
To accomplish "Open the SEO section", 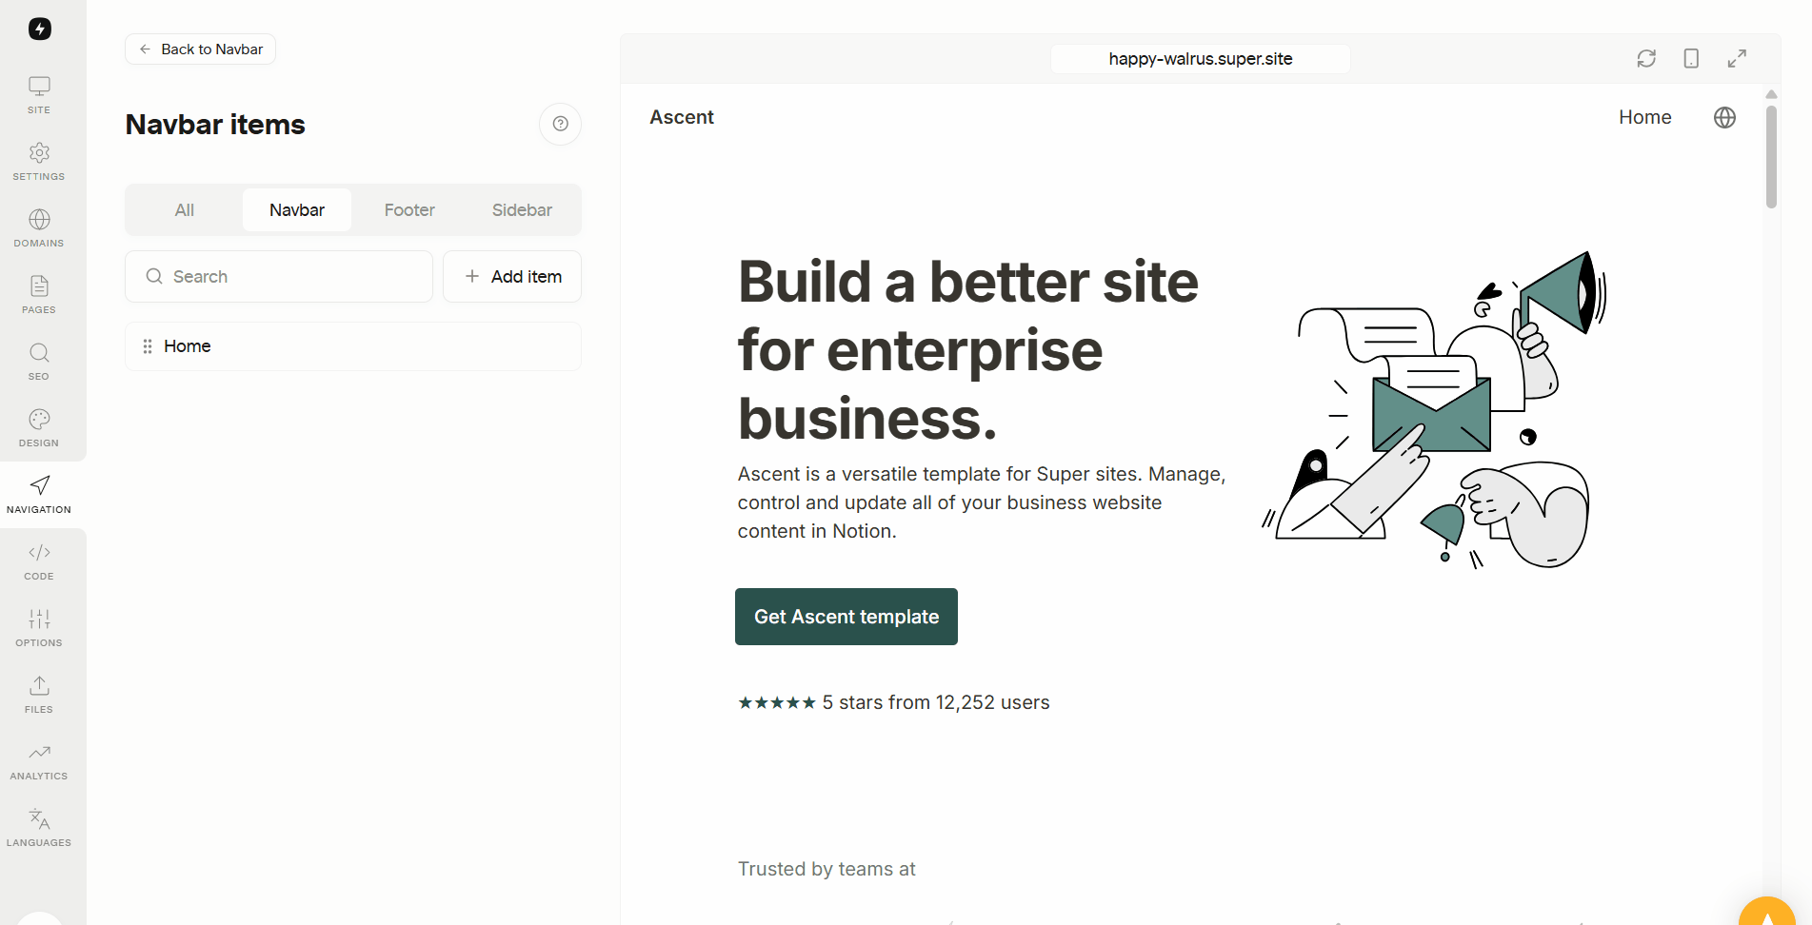I will point(39,362).
